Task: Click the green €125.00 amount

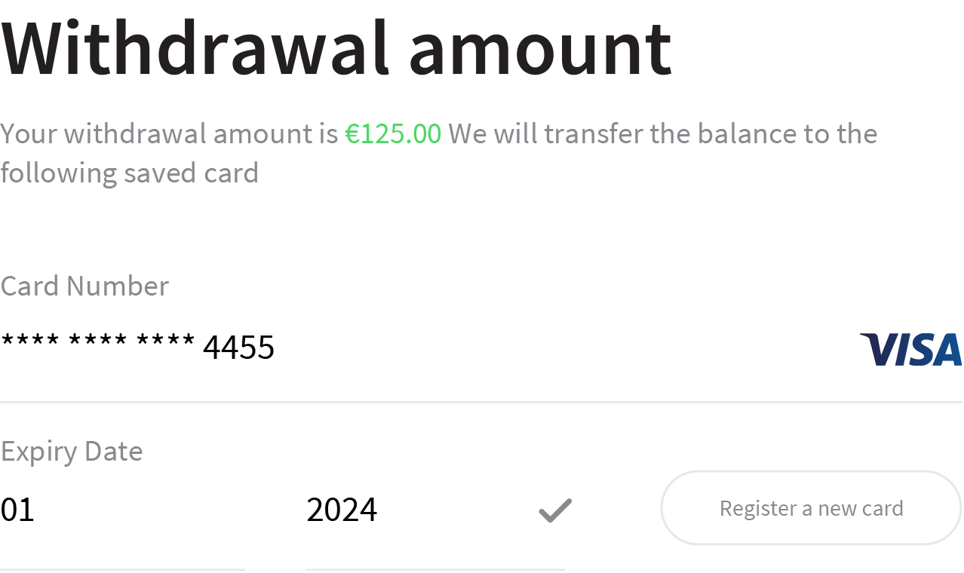Action: (393, 133)
